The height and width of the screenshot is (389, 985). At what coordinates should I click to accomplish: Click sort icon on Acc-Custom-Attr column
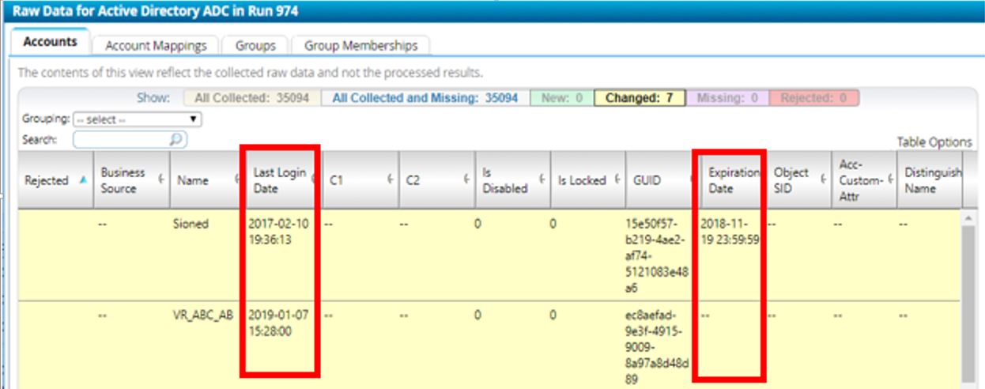(889, 180)
